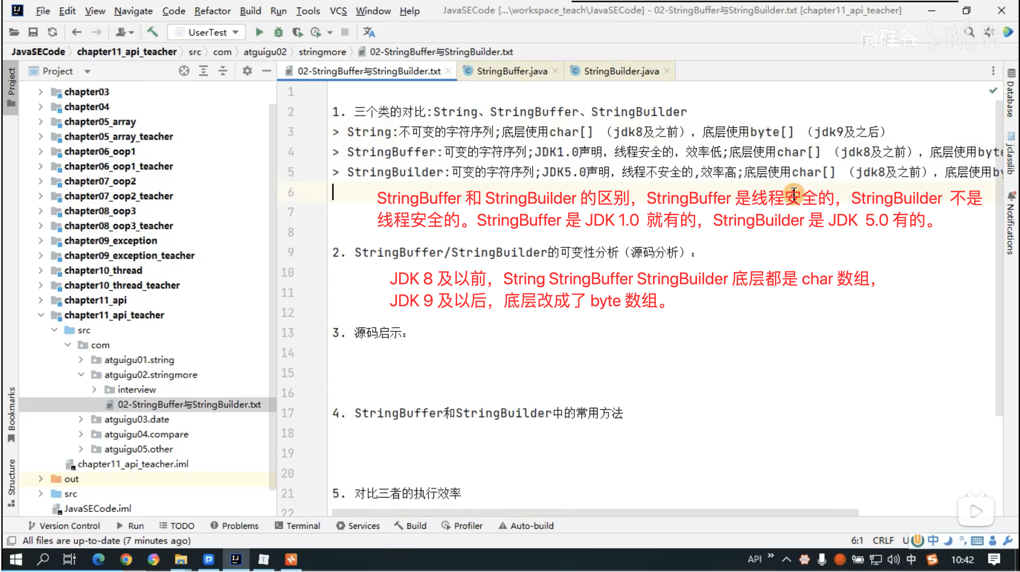Open Project panel settings gear
Screen dimensions: 1020x572
247,71
